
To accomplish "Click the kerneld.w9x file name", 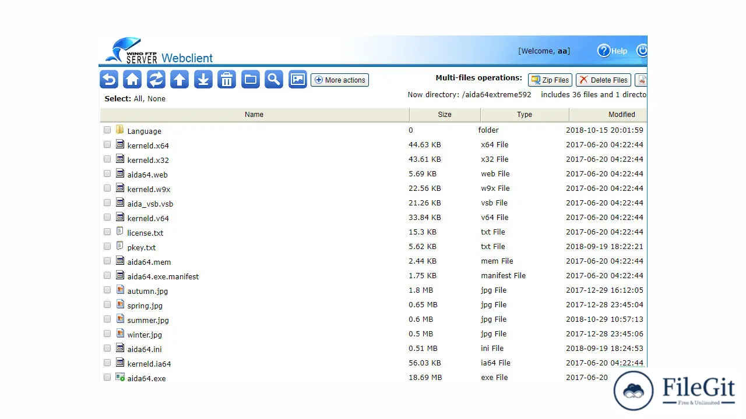I will pyautogui.click(x=149, y=189).
